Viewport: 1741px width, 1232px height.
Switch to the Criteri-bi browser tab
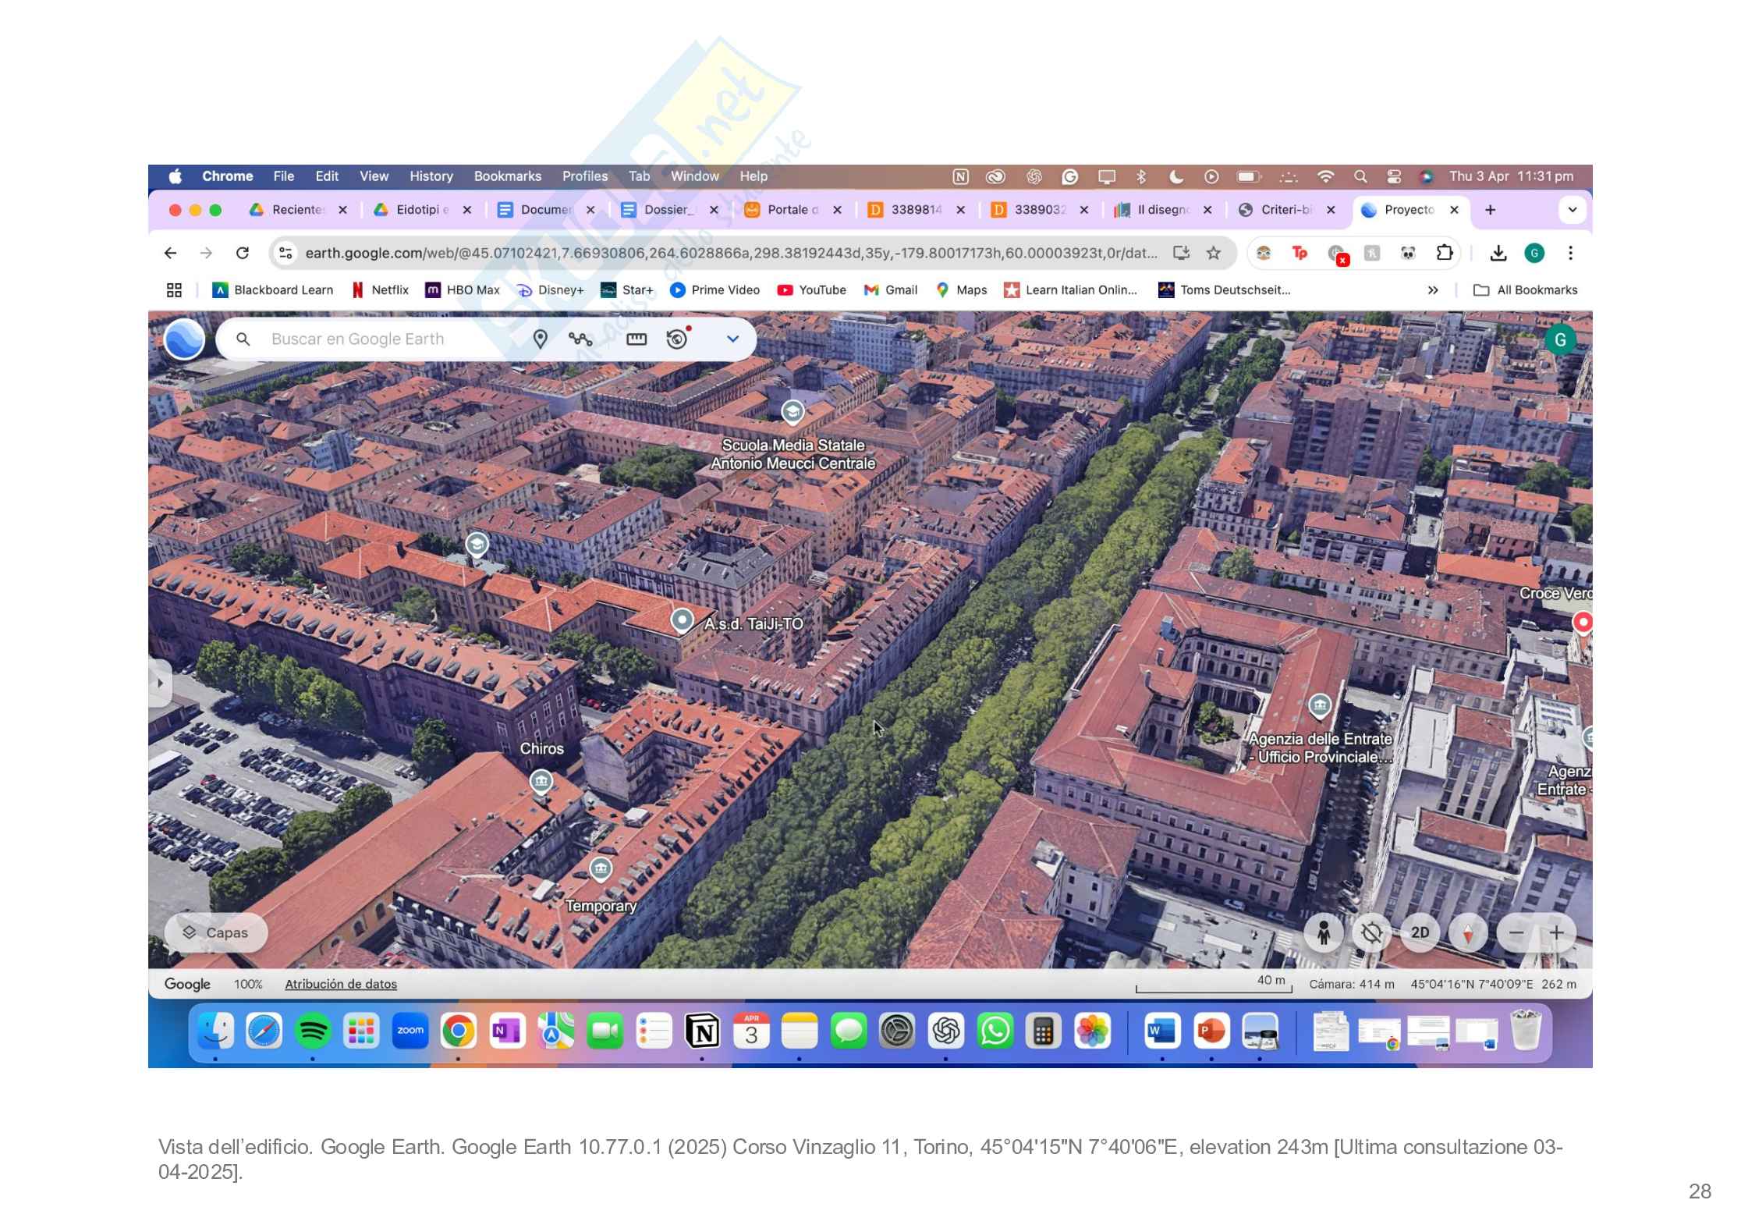click(x=1286, y=210)
